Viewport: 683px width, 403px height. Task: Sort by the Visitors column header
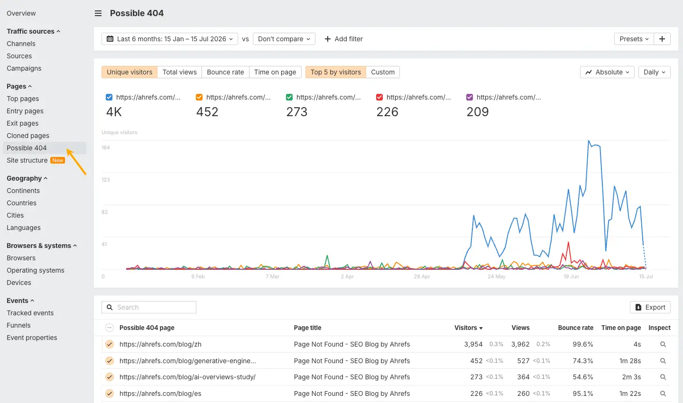coord(468,328)
